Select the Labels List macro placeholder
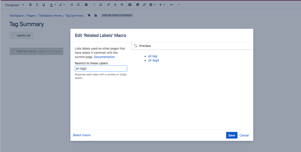This screenshot has height=152, width=301. coord(21,35)
